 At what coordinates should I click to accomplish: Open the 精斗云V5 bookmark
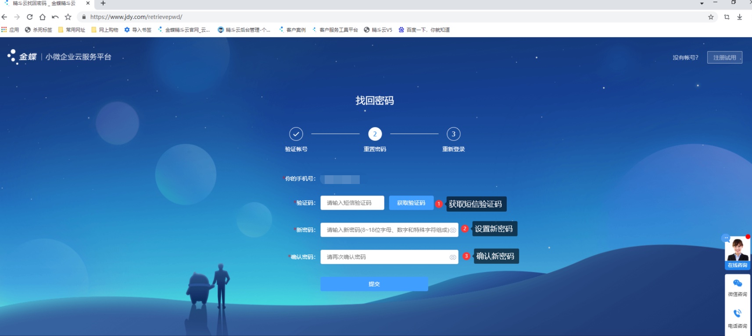[x=378, y=30]
